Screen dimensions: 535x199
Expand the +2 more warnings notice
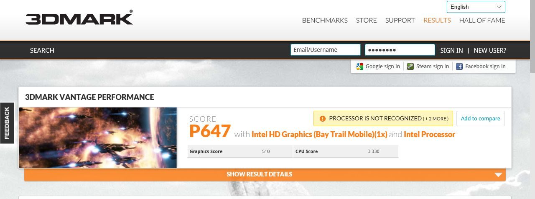pos(436,119)
